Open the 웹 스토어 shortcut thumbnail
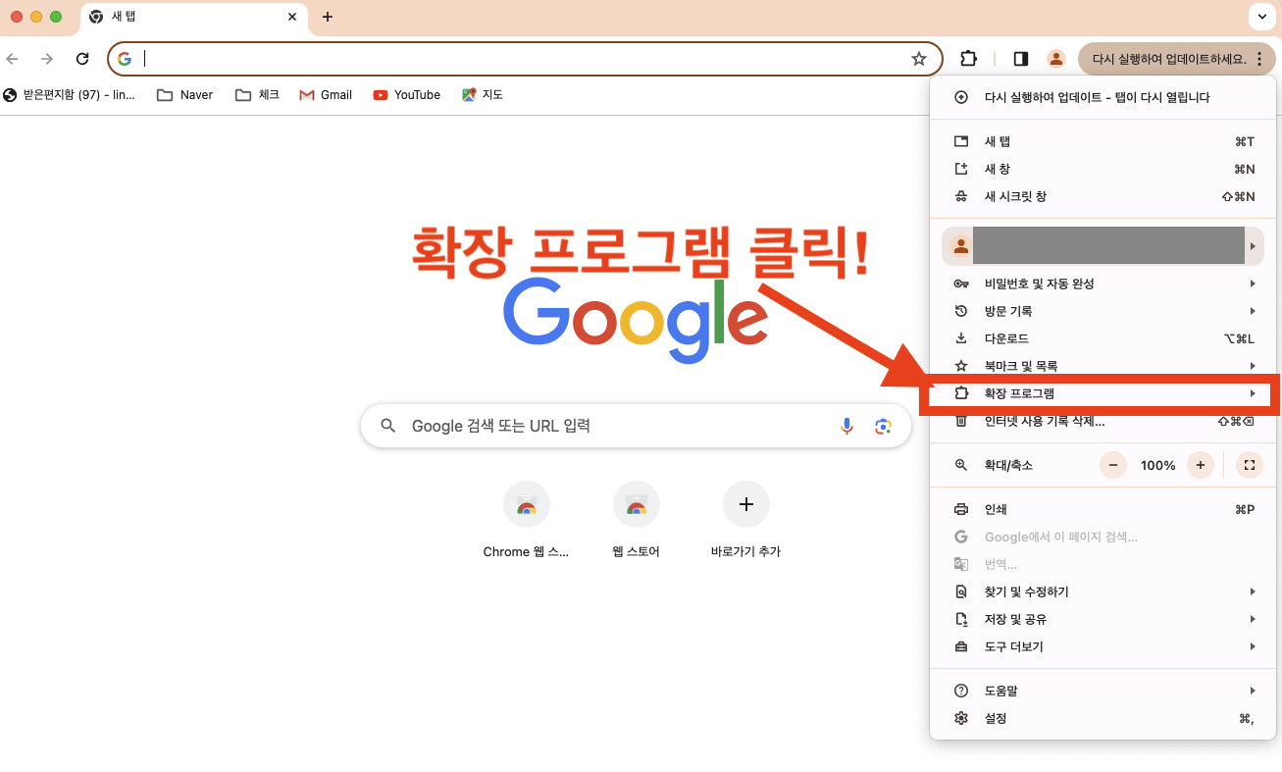Image resolution: width=1282 pixels, height=772 pixels. pos(637,504)
